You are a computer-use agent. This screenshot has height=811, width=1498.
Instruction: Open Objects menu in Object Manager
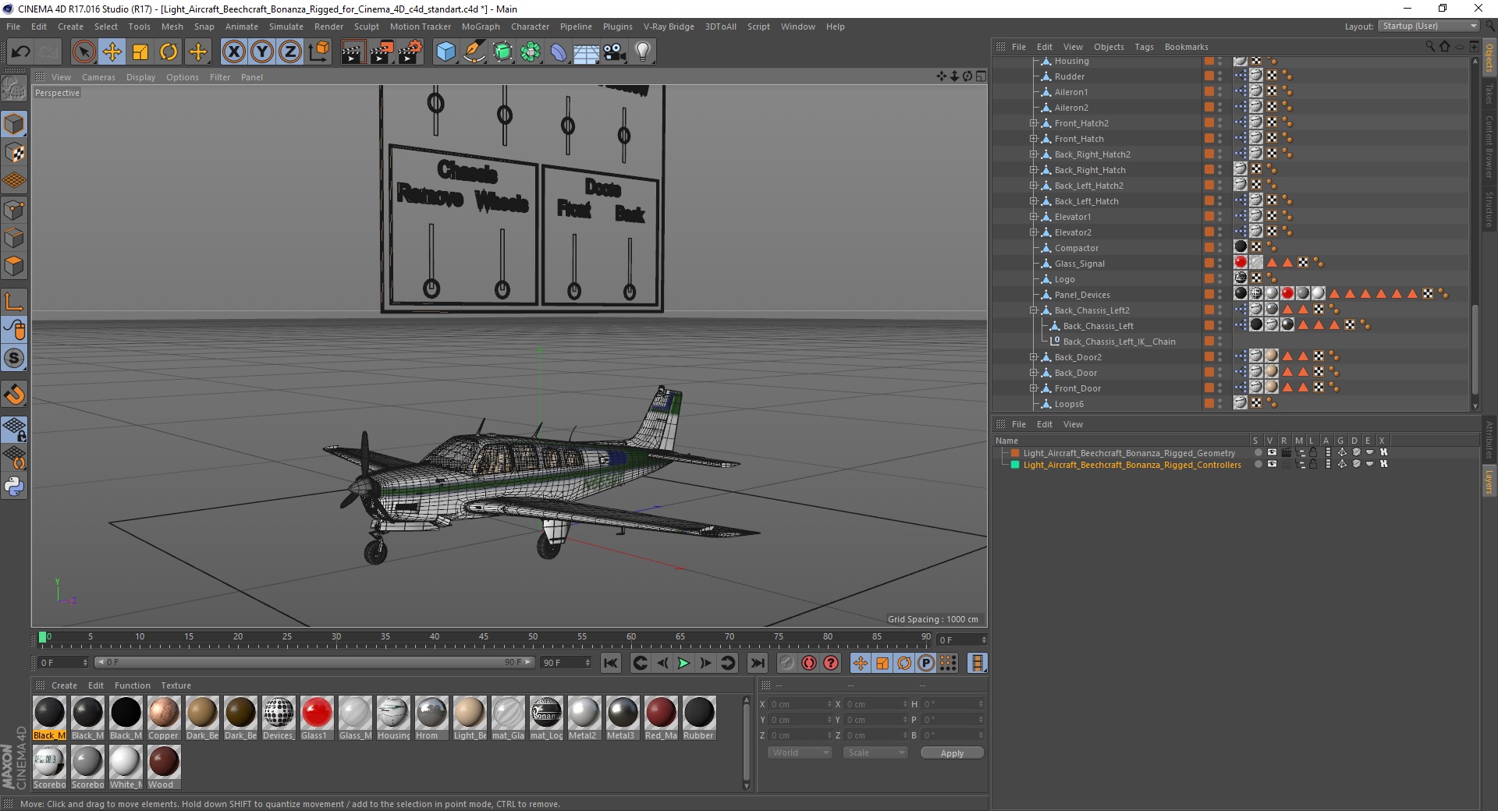1109,47
